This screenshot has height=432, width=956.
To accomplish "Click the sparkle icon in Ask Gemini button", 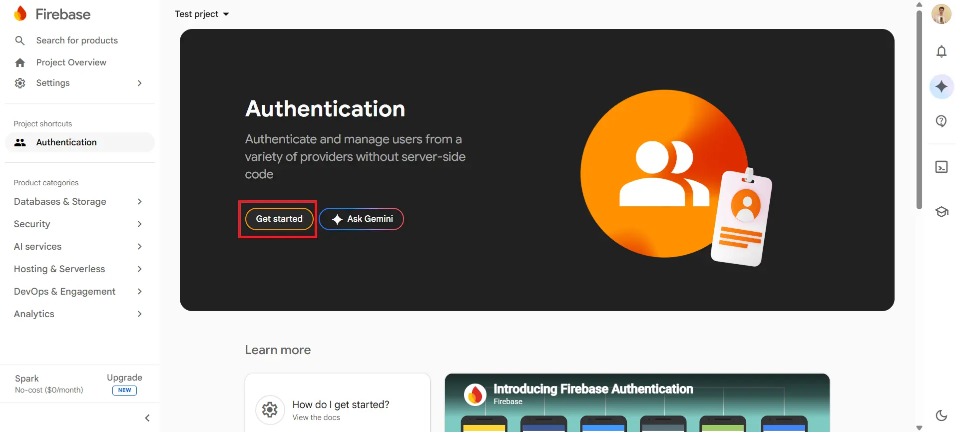I will tap(337, 219).
